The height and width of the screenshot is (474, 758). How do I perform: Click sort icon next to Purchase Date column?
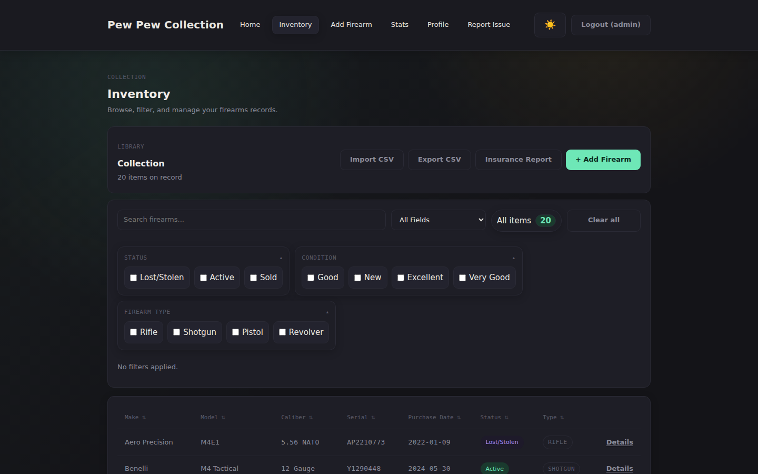click(x=459, y=418)
